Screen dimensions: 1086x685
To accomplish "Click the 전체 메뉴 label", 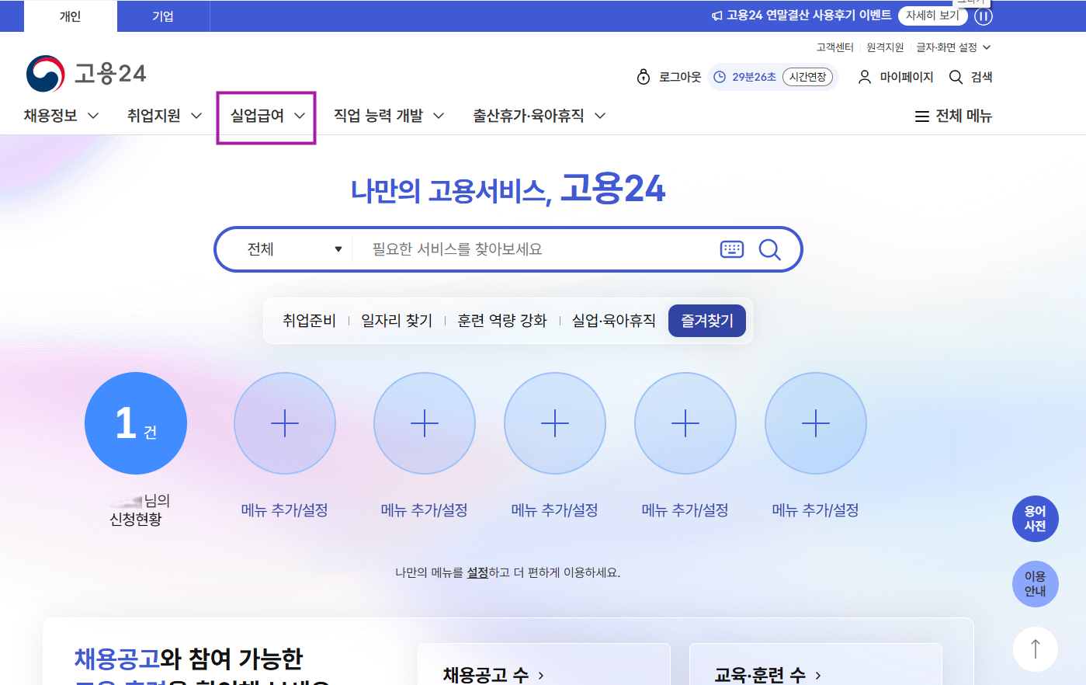I will 964,116.
